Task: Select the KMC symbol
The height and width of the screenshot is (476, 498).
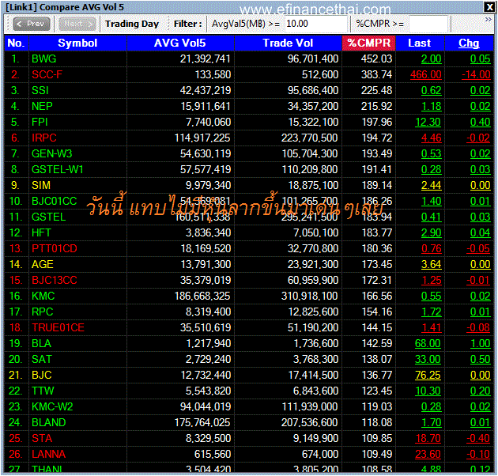Action: pyautogui.click(x=43, y=297)
